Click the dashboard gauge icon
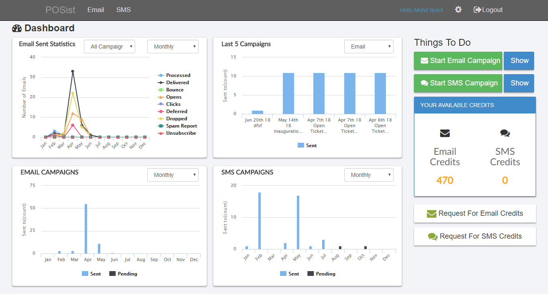 (17, 28)
